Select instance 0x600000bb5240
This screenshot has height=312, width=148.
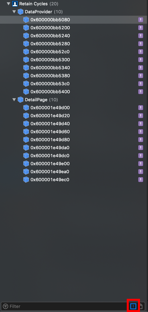pyautogui.click(x=74, y=36)
